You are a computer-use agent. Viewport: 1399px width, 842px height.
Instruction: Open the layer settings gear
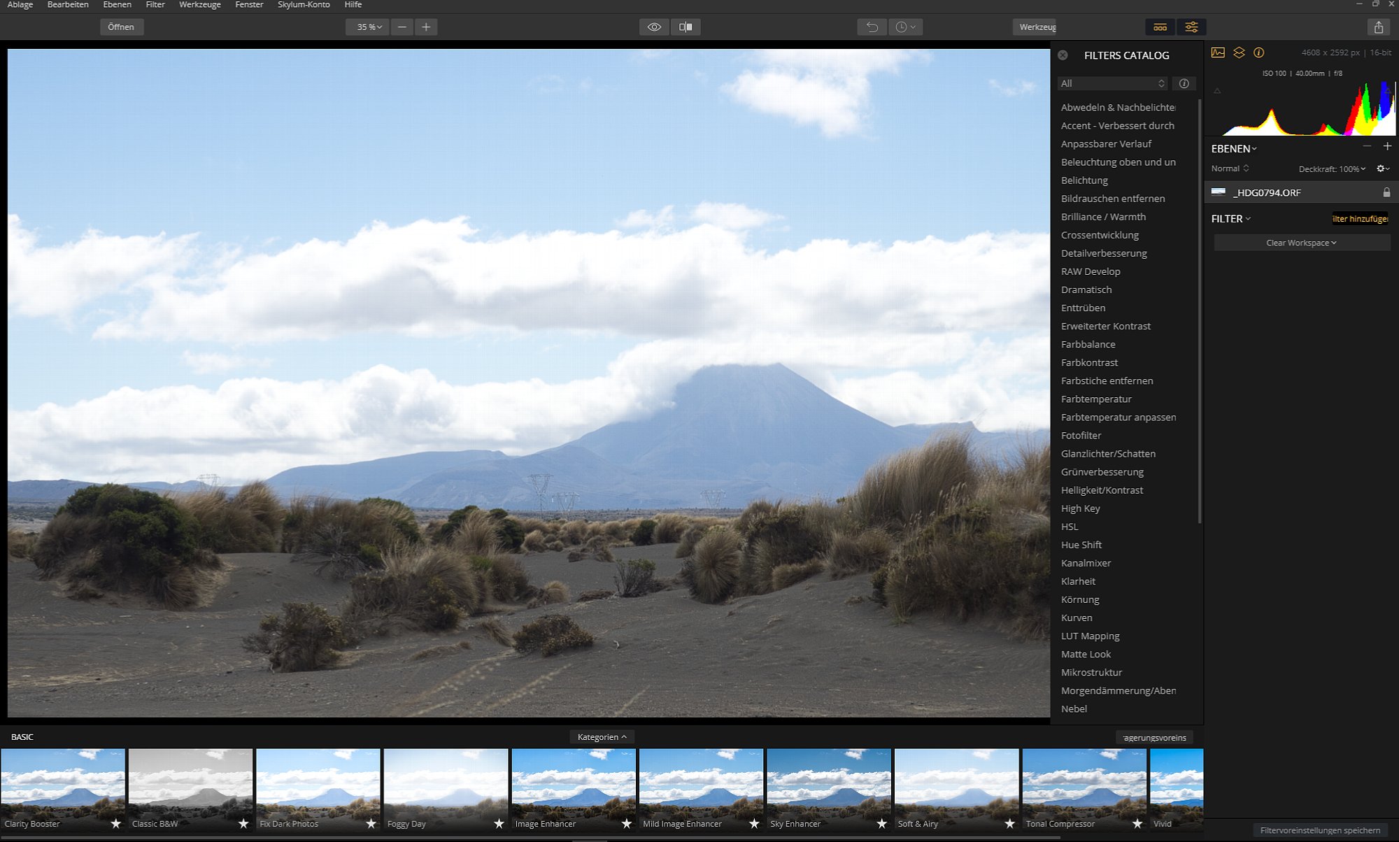(1382, 169)
